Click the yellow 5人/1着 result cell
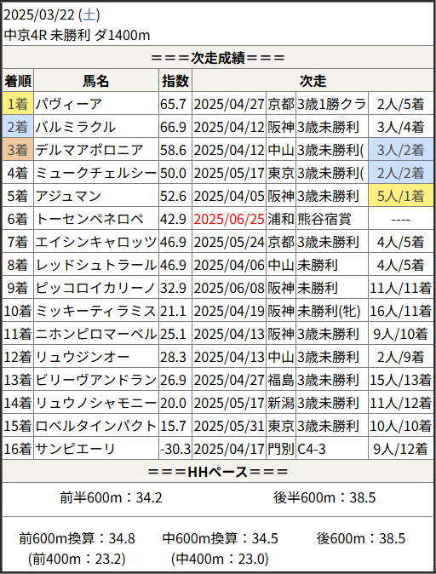The height and width of the screenshot is (574, 436). pos(400,196)
